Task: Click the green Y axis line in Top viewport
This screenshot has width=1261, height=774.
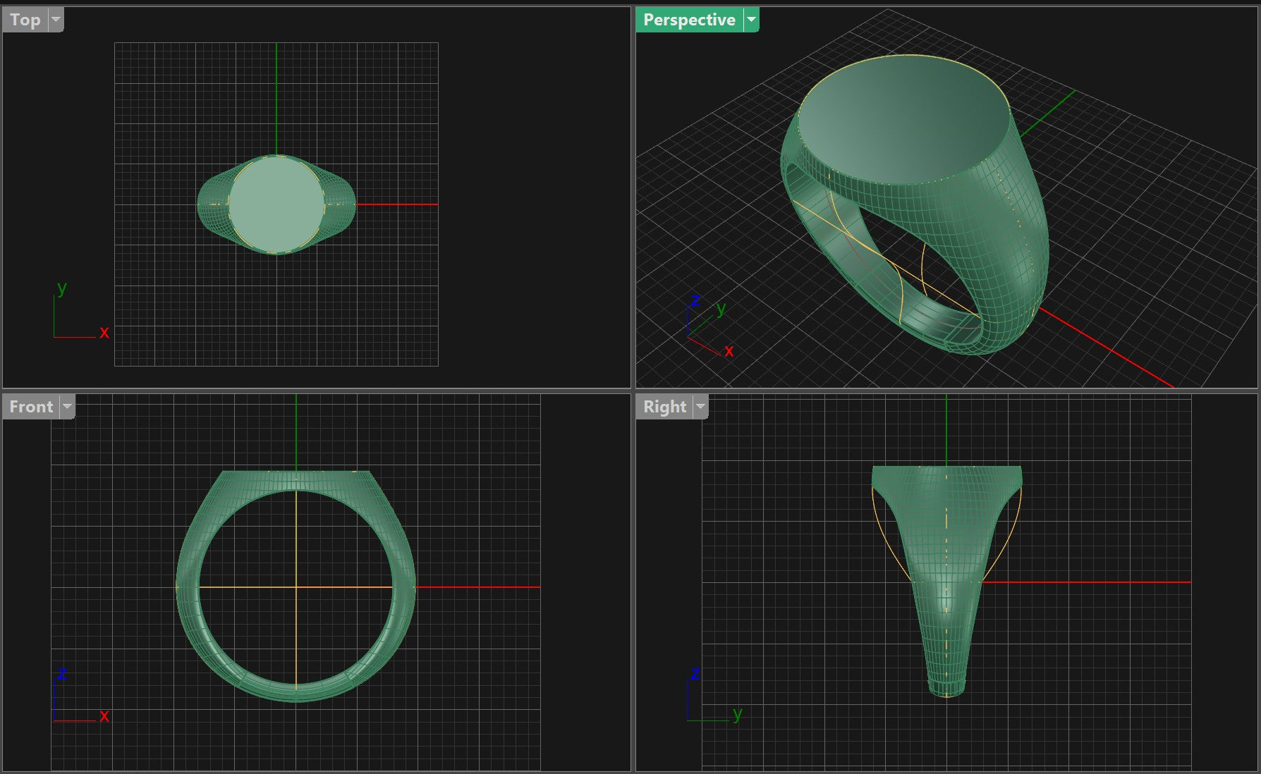Action: click(x=276, y=99)
